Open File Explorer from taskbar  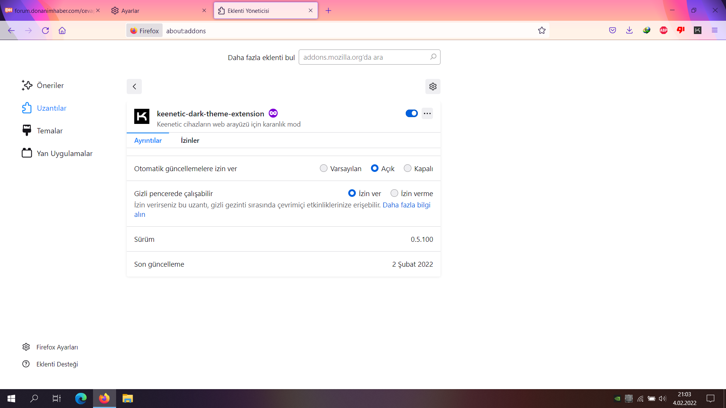(127, 399)
